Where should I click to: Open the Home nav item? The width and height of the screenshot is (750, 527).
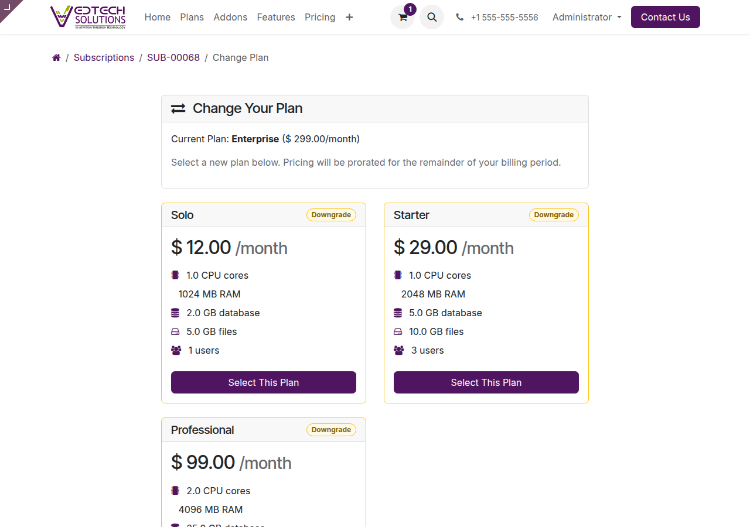157,17
